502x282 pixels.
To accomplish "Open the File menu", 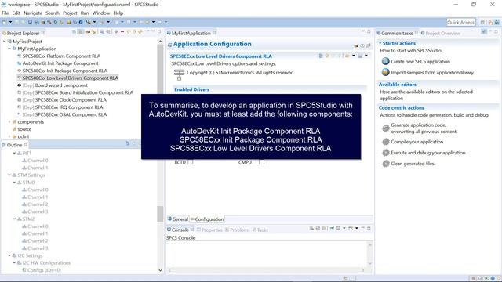I will pos(5,13).
